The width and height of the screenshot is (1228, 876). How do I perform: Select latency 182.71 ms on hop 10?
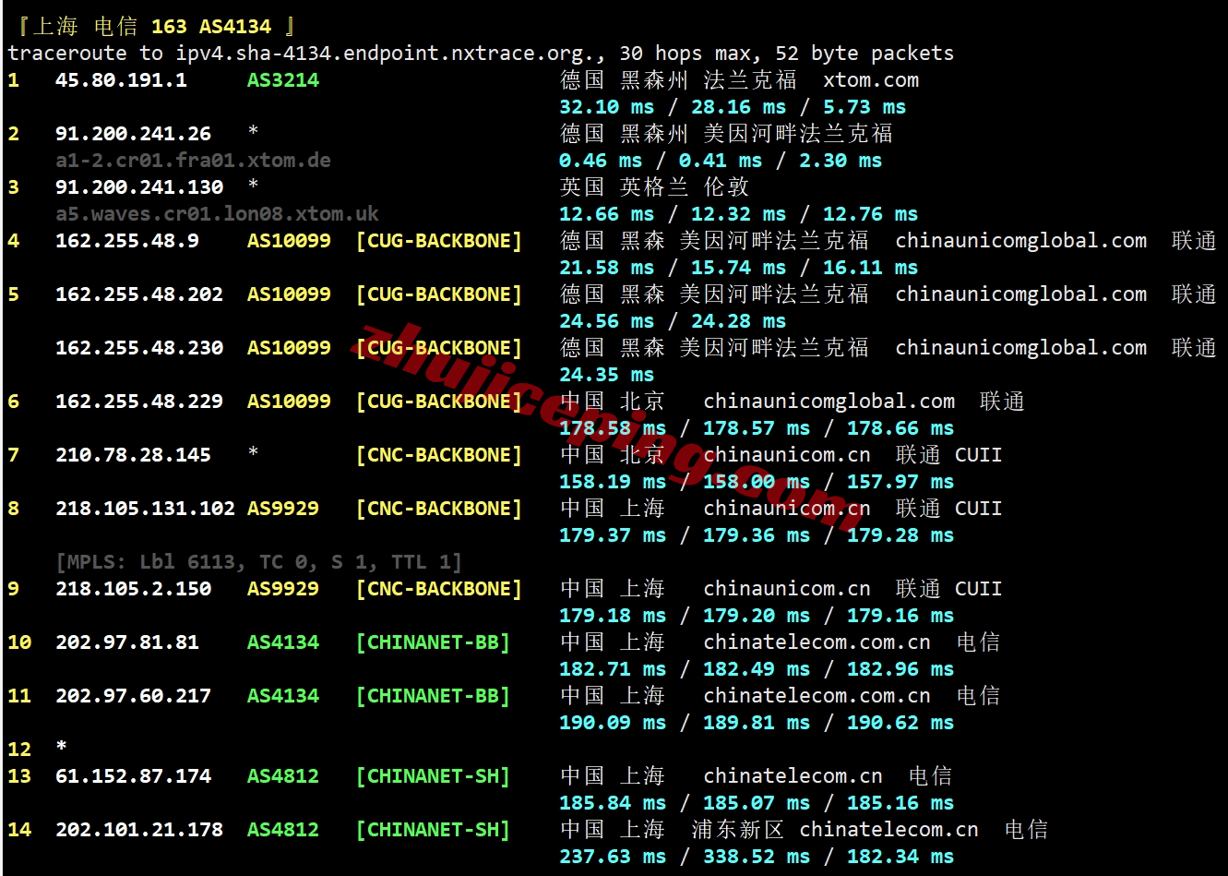613,669
